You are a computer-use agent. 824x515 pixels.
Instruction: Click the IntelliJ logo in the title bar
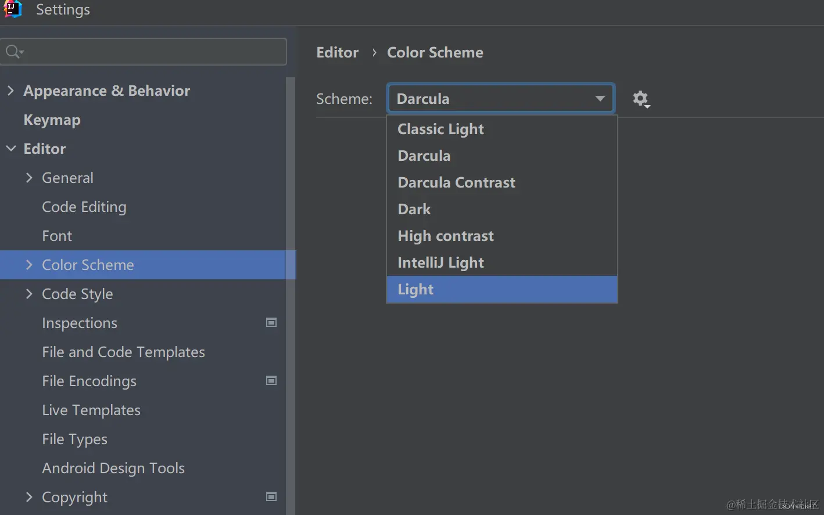pos(12,9)
